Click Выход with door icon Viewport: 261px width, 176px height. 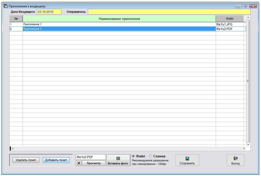(235, 160)
